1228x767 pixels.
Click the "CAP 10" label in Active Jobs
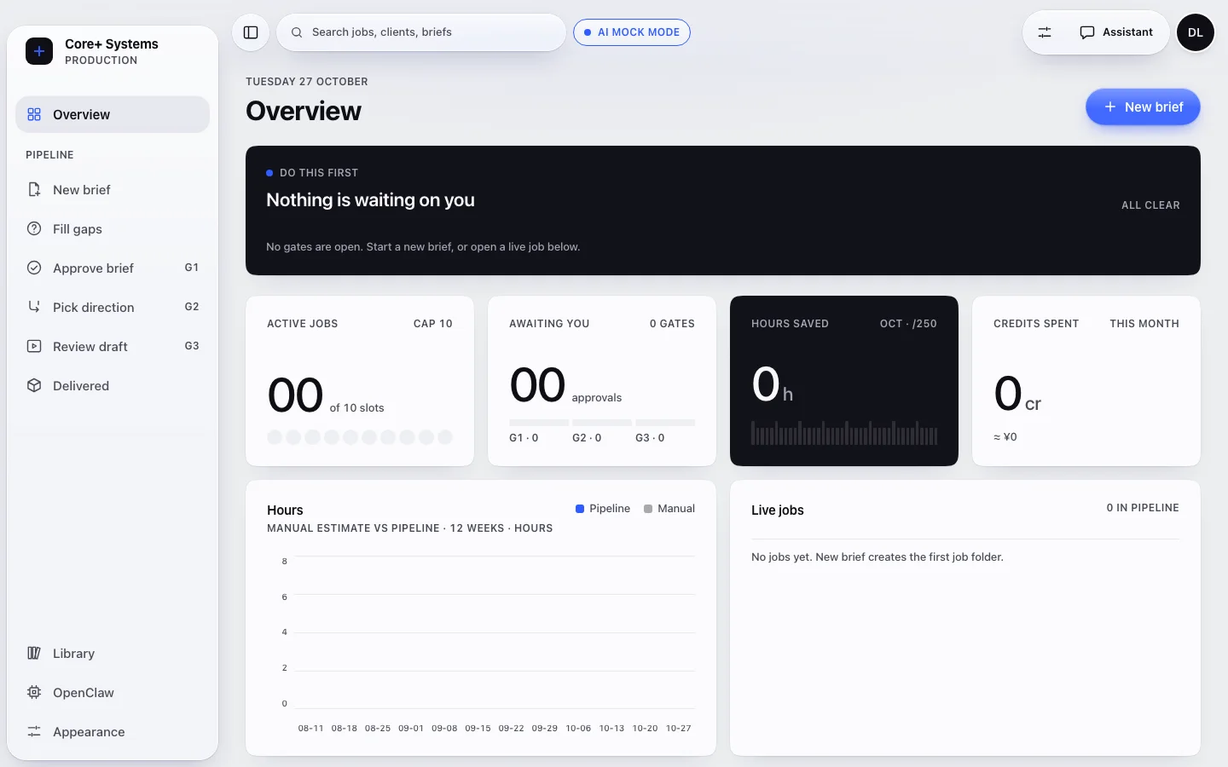click(433, 324)
